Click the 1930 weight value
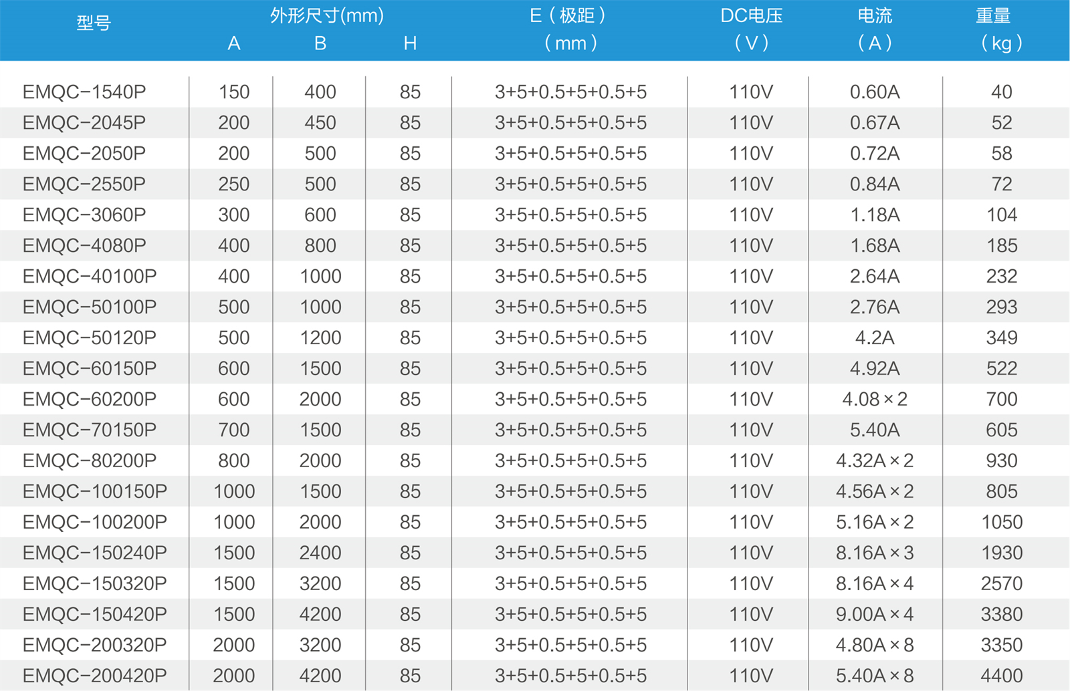The height and width of the screenshot is (691, 1070). pyautogui.click(x=1001, y=553)
